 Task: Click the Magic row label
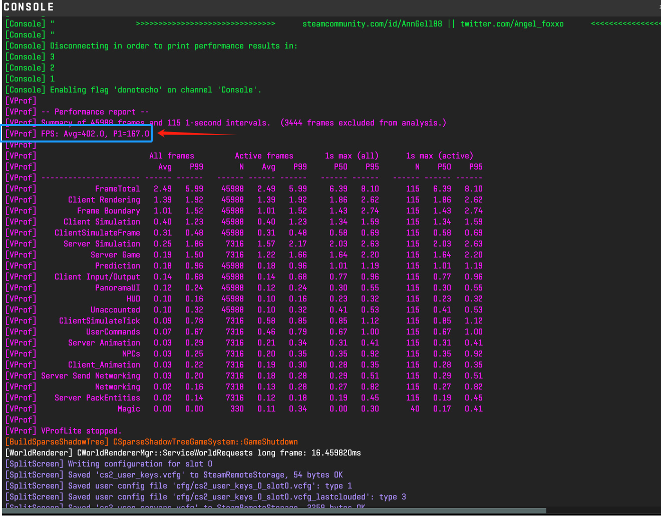pyautogui.click(x=129, y=409)
